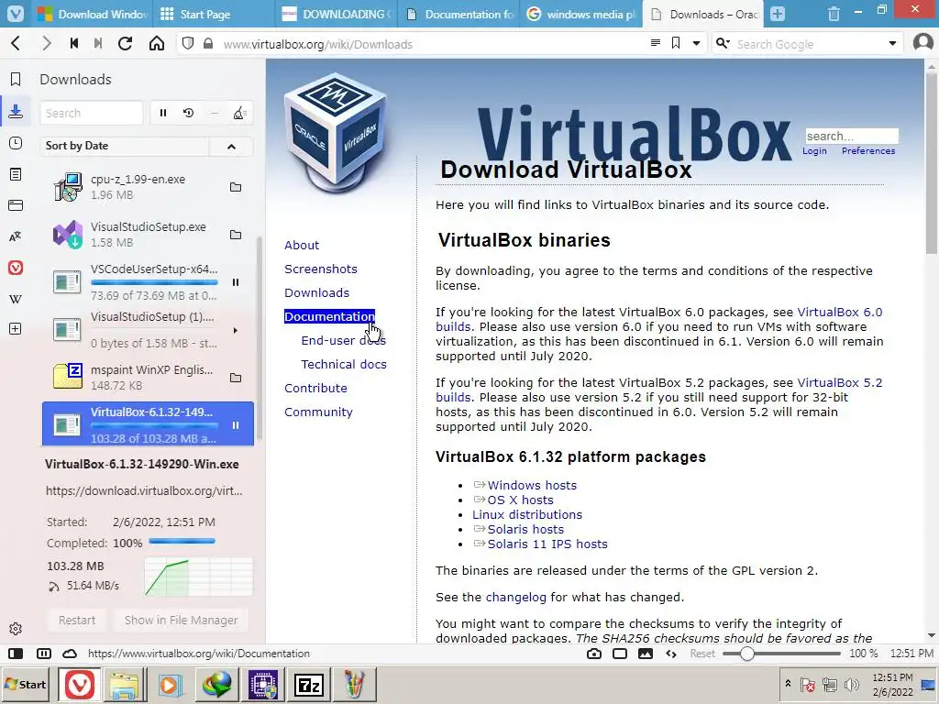Add a new web panel
This screenshot has width=939, height=704.
coord(16,329)
